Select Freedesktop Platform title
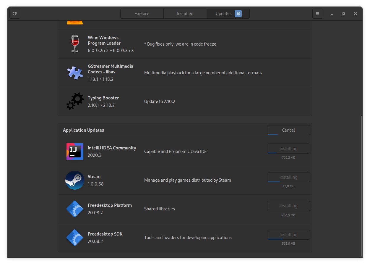Image resolution: width=370 pixels, height=266 pixels. pos(110,205)
